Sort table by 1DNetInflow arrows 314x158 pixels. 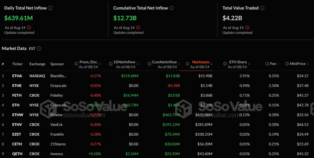[x=137, y=64]
